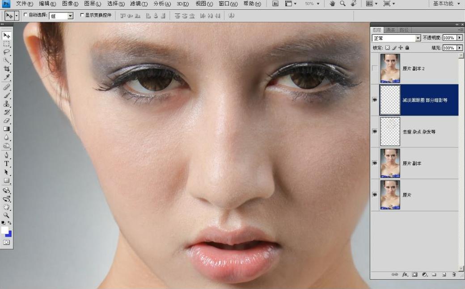Hide the 去痘 杂点 杂发等 layer

375,131
